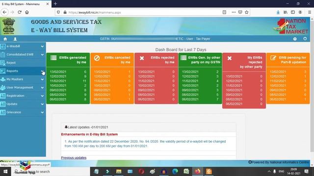Click the Reports sidebar icon

tap(3, 71)
